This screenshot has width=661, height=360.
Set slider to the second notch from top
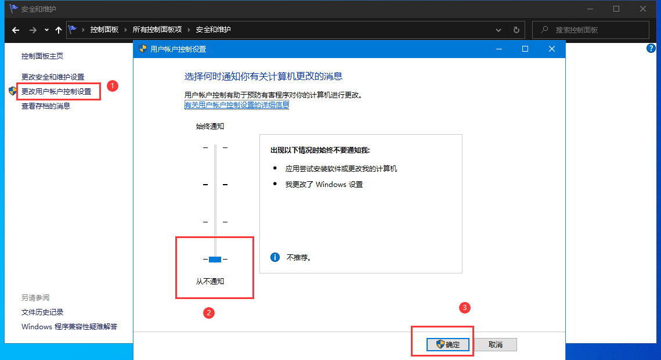pyautogui.click(x=215, y=185)
